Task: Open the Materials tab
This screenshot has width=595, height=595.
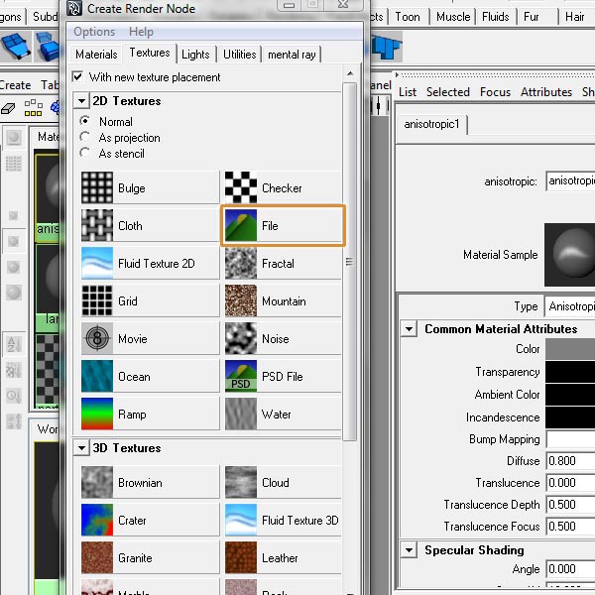Action: [96, 55]
